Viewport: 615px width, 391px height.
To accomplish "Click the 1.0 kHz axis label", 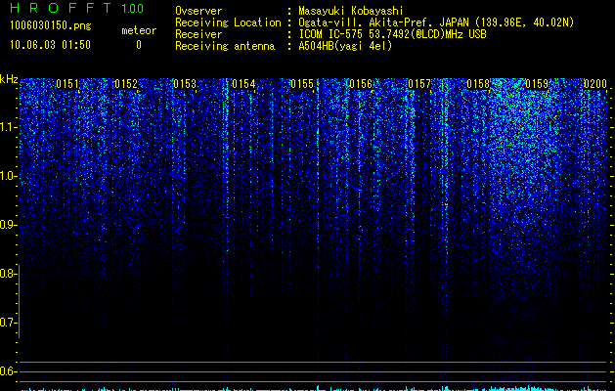I will (x=8, y=176).
